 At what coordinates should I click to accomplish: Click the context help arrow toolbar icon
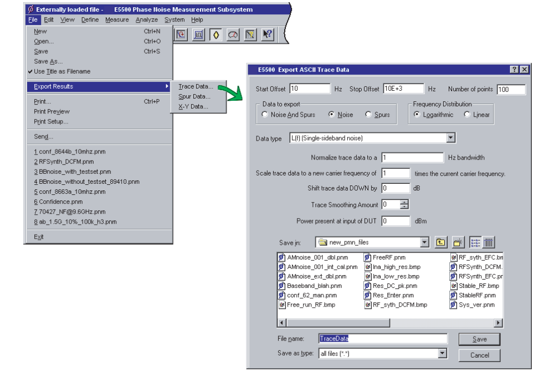[x=268, y=34]
